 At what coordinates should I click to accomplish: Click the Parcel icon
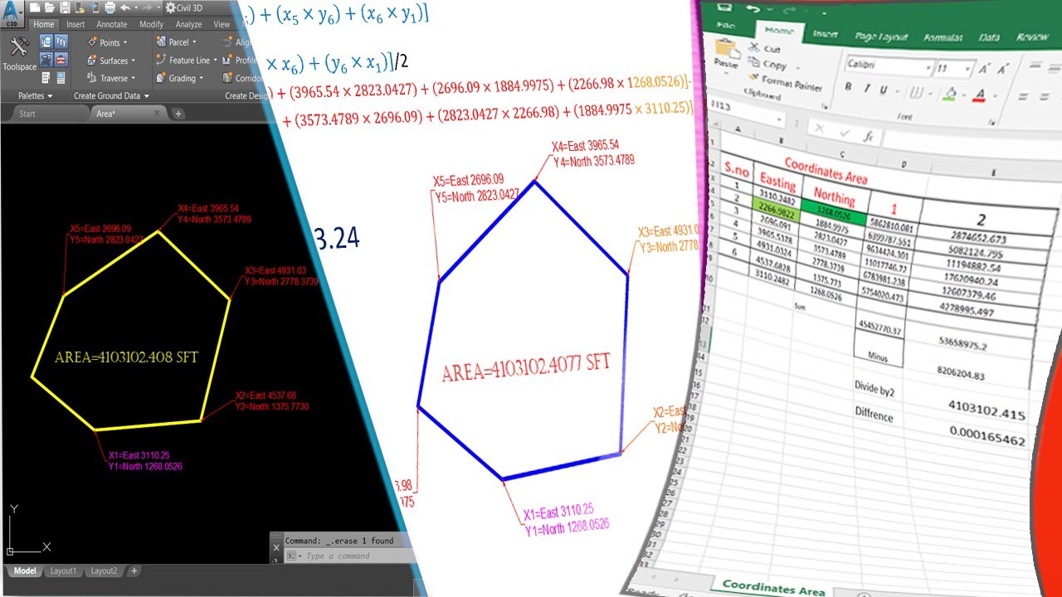(x=161, y=41)
